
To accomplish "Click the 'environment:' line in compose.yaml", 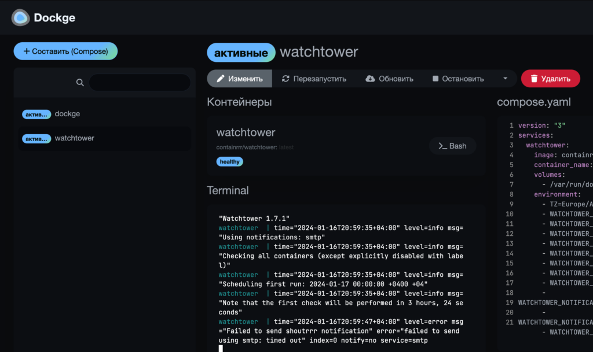I will (558, 194).
